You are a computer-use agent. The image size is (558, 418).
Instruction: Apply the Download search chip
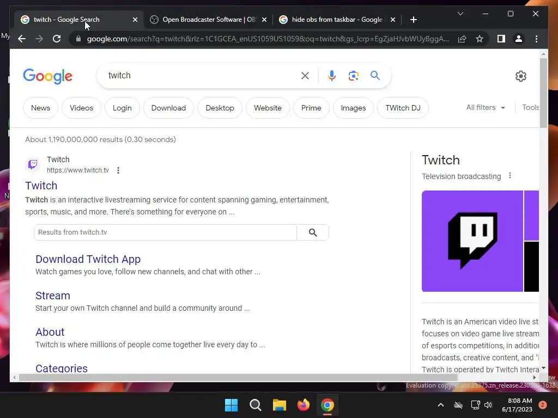tap(168, 108)
